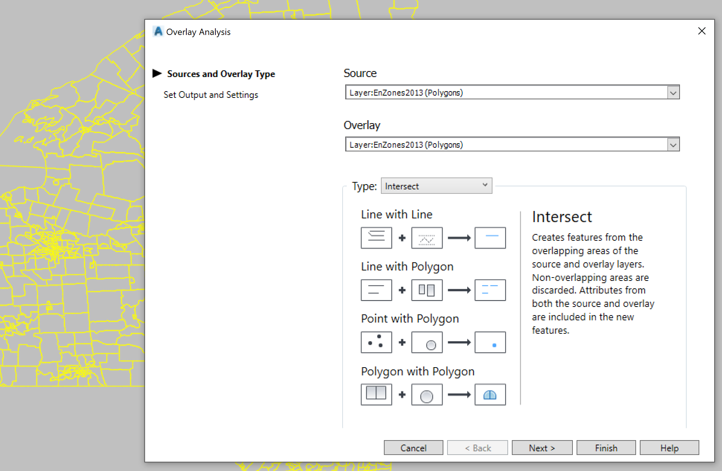
Task: Click the Point with Polygon overlay circle icon
Action: (427, 342)
